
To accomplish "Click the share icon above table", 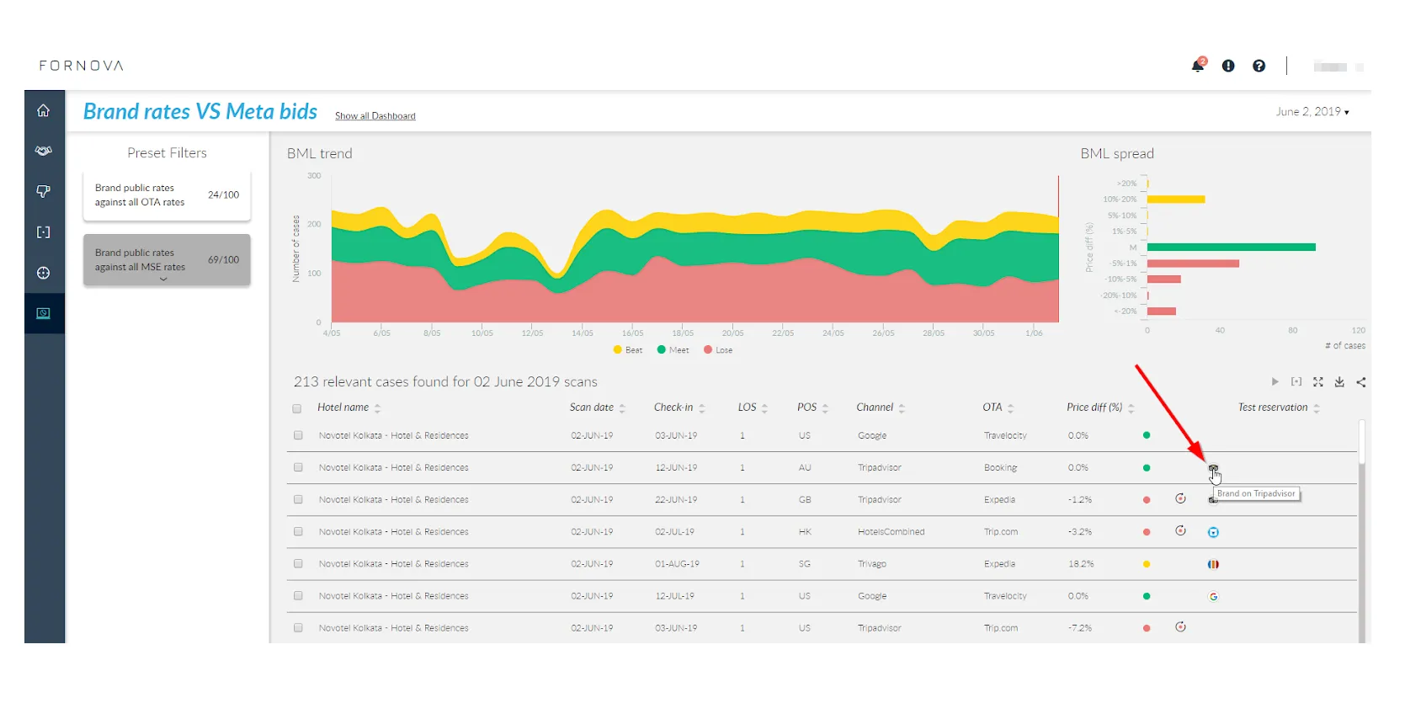I will [x=1361, y=382].
